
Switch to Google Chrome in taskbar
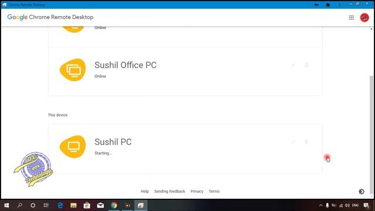pyautogui.click(x=114, y=205)
